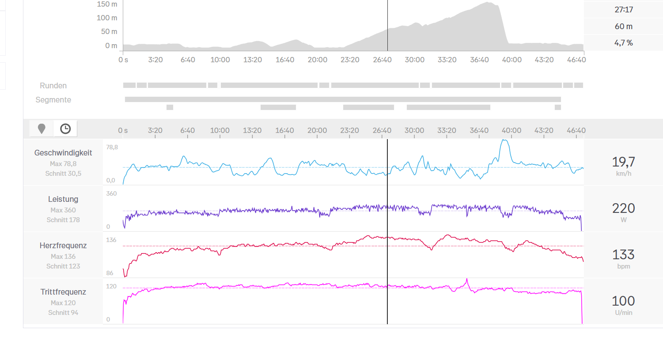Click the Segmente label
Viewport: 663px width, 337px height.
coord(53,100)
